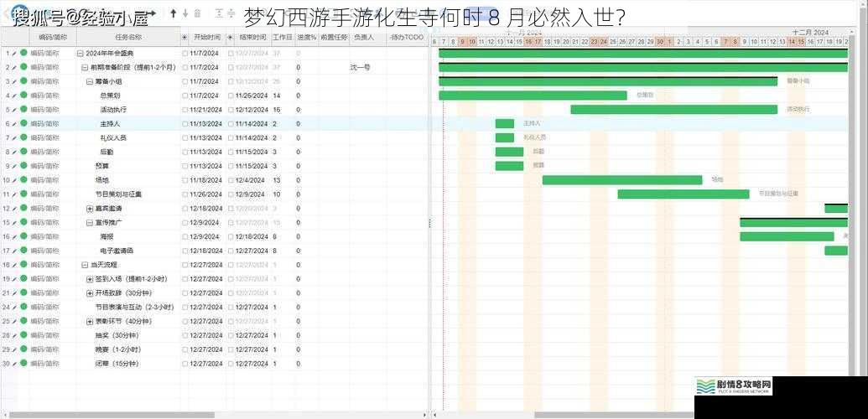Click the 十二月 2024 timeline month label
The image size is (868, 419).
pyautogui.click(x=808, y=33)
